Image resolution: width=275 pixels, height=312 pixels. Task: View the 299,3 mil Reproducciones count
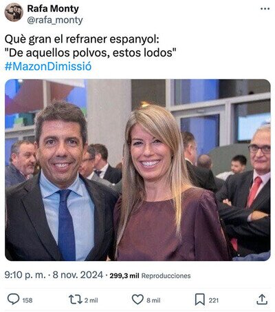click(150, 275)
